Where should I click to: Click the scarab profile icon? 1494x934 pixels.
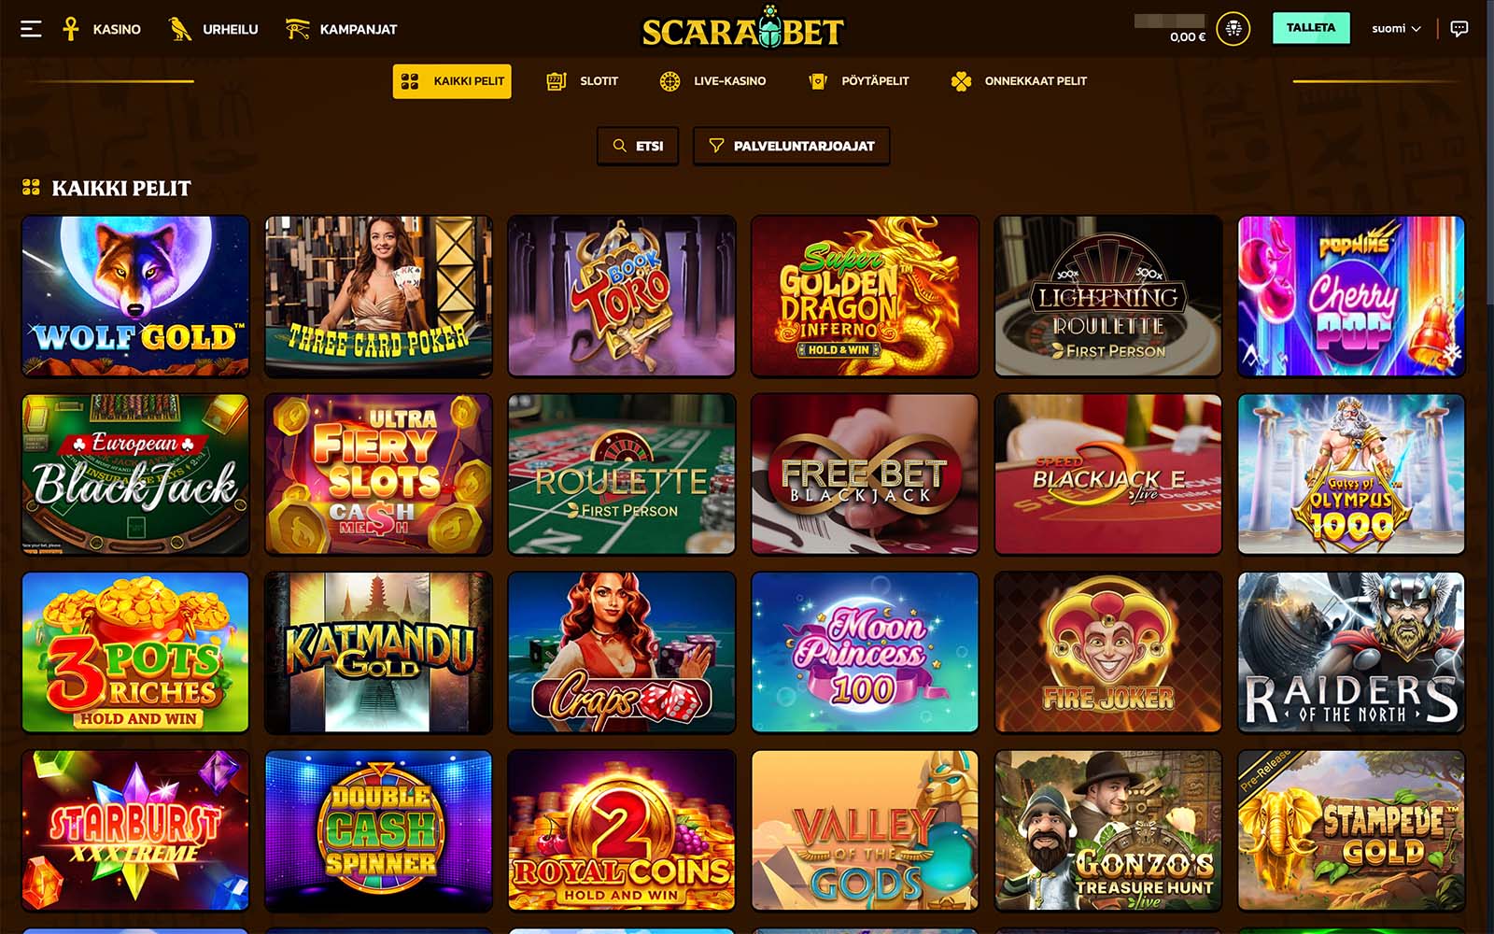pyautogui.click(x=1233, y=29)
